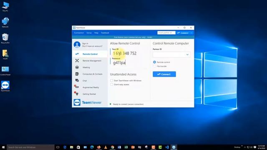Image resolution: width=267 pixels, height=150 pixels.
Task: Open the Action Center notifications icon
Action: pos(255,147)
